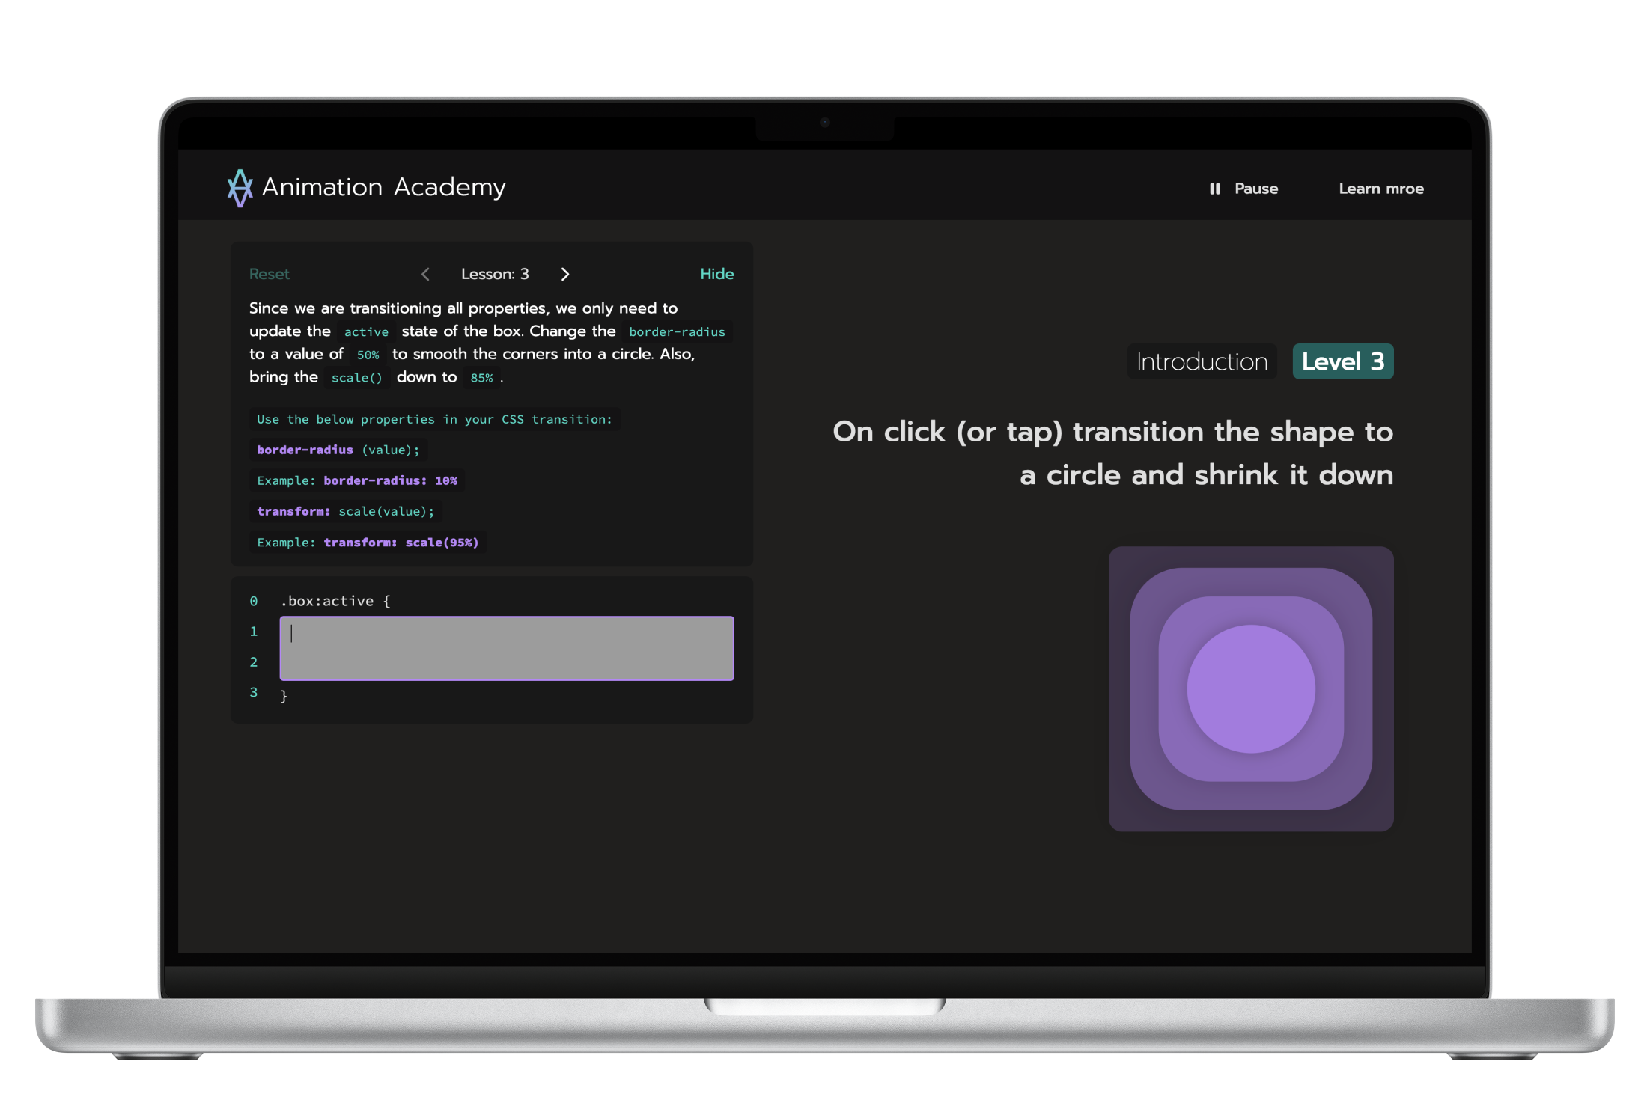Hide the lesson instructions panel
The image size is (1650, 1103).
(x=716, y=274)
